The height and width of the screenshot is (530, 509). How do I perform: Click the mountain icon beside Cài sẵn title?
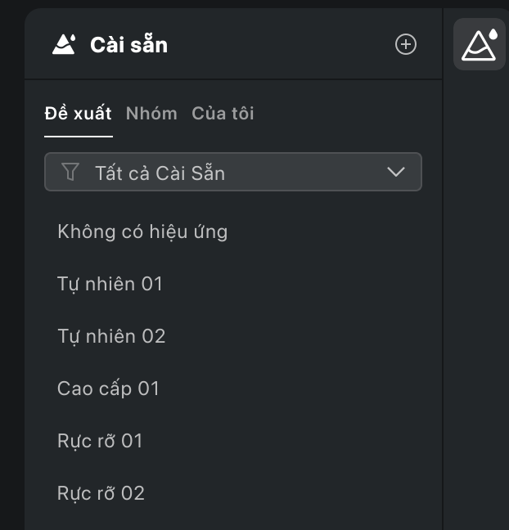tap(64, 44)
